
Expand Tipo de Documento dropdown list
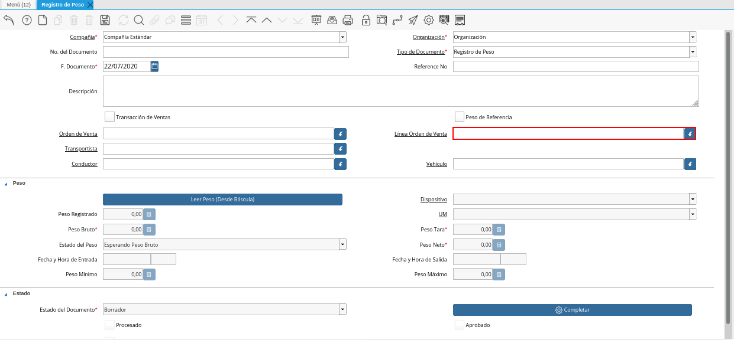pyautogui.click(x=693, y=52)
